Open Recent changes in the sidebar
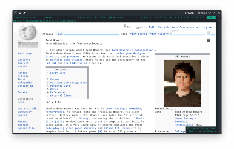Viewport: 234px width, 149px height. 23,123
